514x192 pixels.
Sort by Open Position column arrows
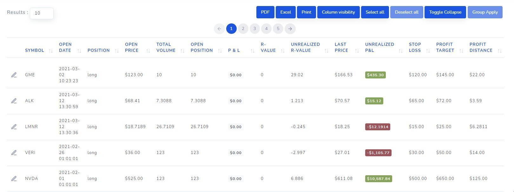(x=220, y=51)
